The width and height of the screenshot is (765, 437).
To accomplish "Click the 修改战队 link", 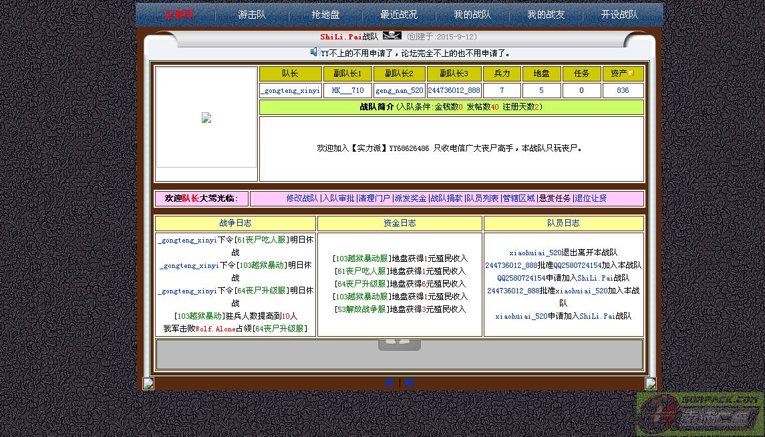I will click(302, 198).
